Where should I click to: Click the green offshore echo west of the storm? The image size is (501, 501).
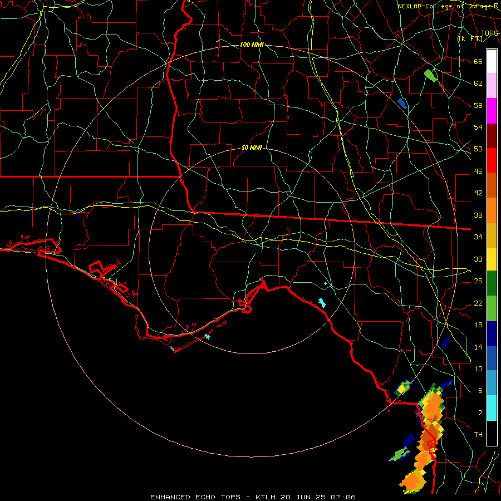click(399, 454)
